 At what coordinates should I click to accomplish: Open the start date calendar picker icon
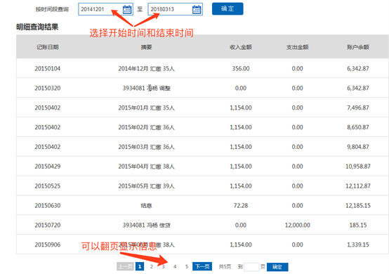tap(127, 9)
